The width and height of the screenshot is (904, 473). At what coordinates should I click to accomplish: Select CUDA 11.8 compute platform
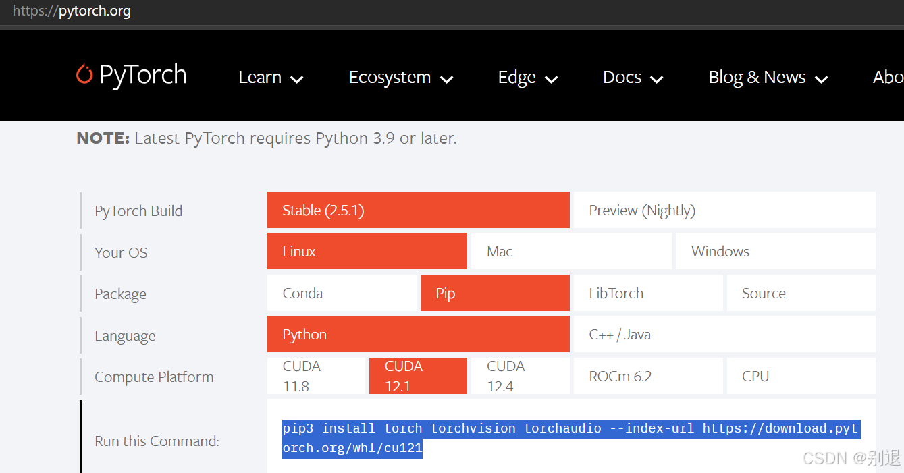pos(316,375)
